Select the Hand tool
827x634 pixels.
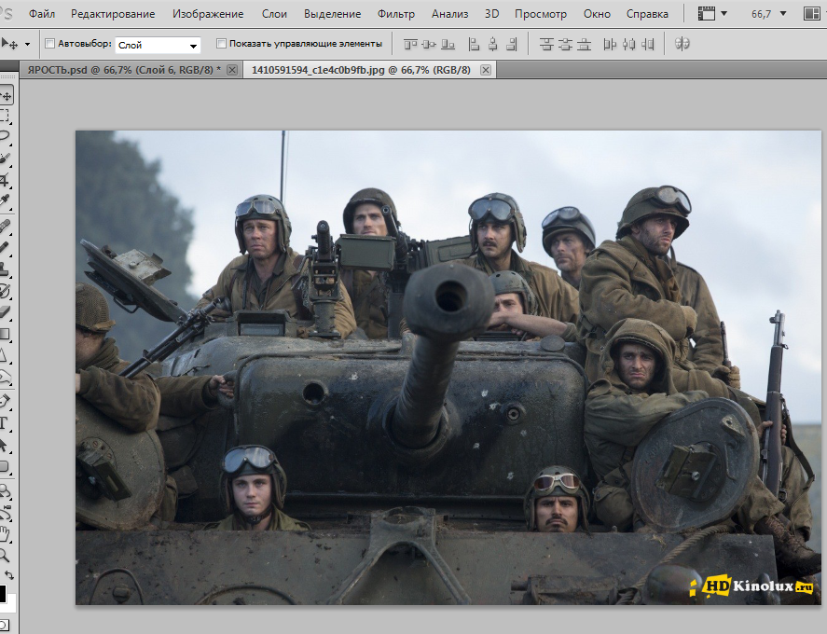pyautogui.click(x=5, y=534)
